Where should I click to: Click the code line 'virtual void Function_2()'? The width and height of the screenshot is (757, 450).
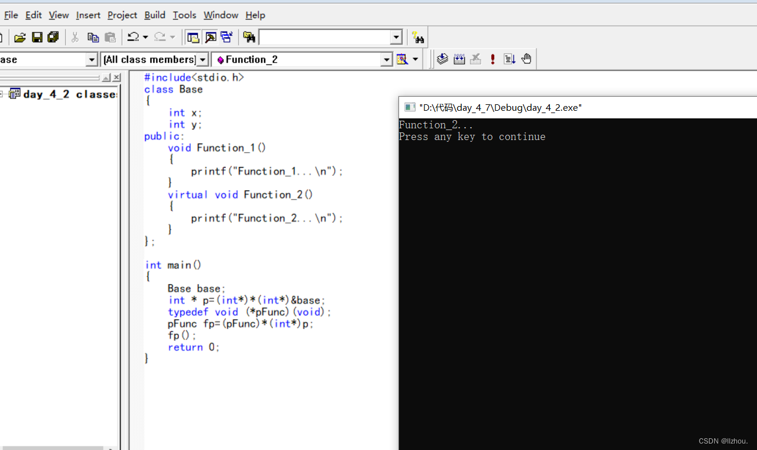click(241, 195)
